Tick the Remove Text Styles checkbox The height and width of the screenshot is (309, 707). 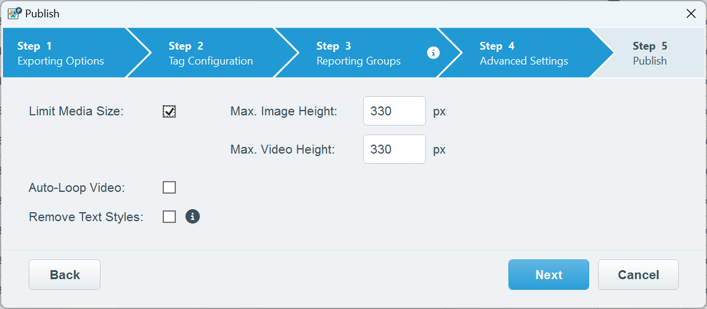[169, 216]
